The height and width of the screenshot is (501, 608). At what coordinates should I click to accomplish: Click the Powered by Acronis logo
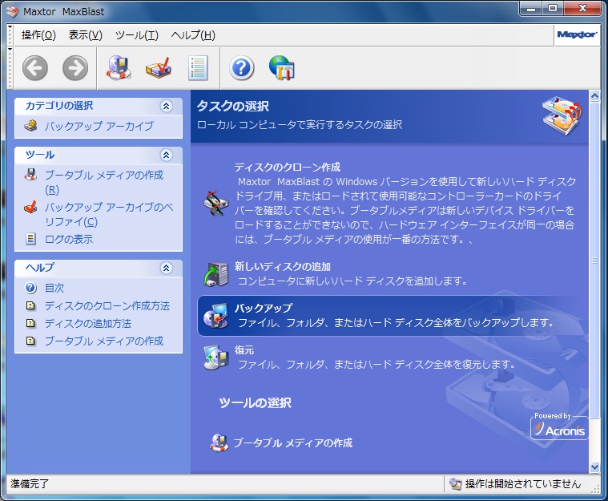559,426
